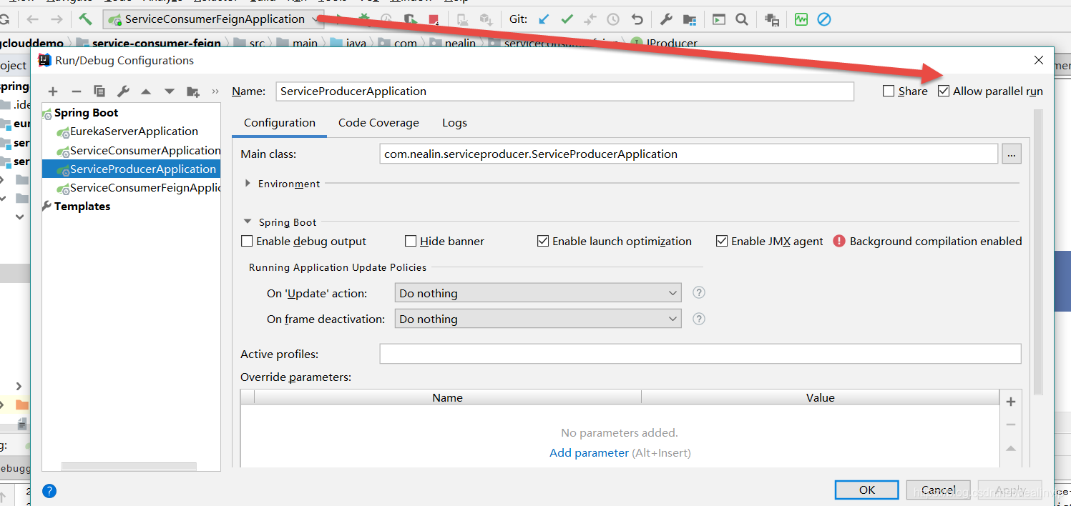Click IProducer breadcrumb in navigation bar

coord(672,43)
